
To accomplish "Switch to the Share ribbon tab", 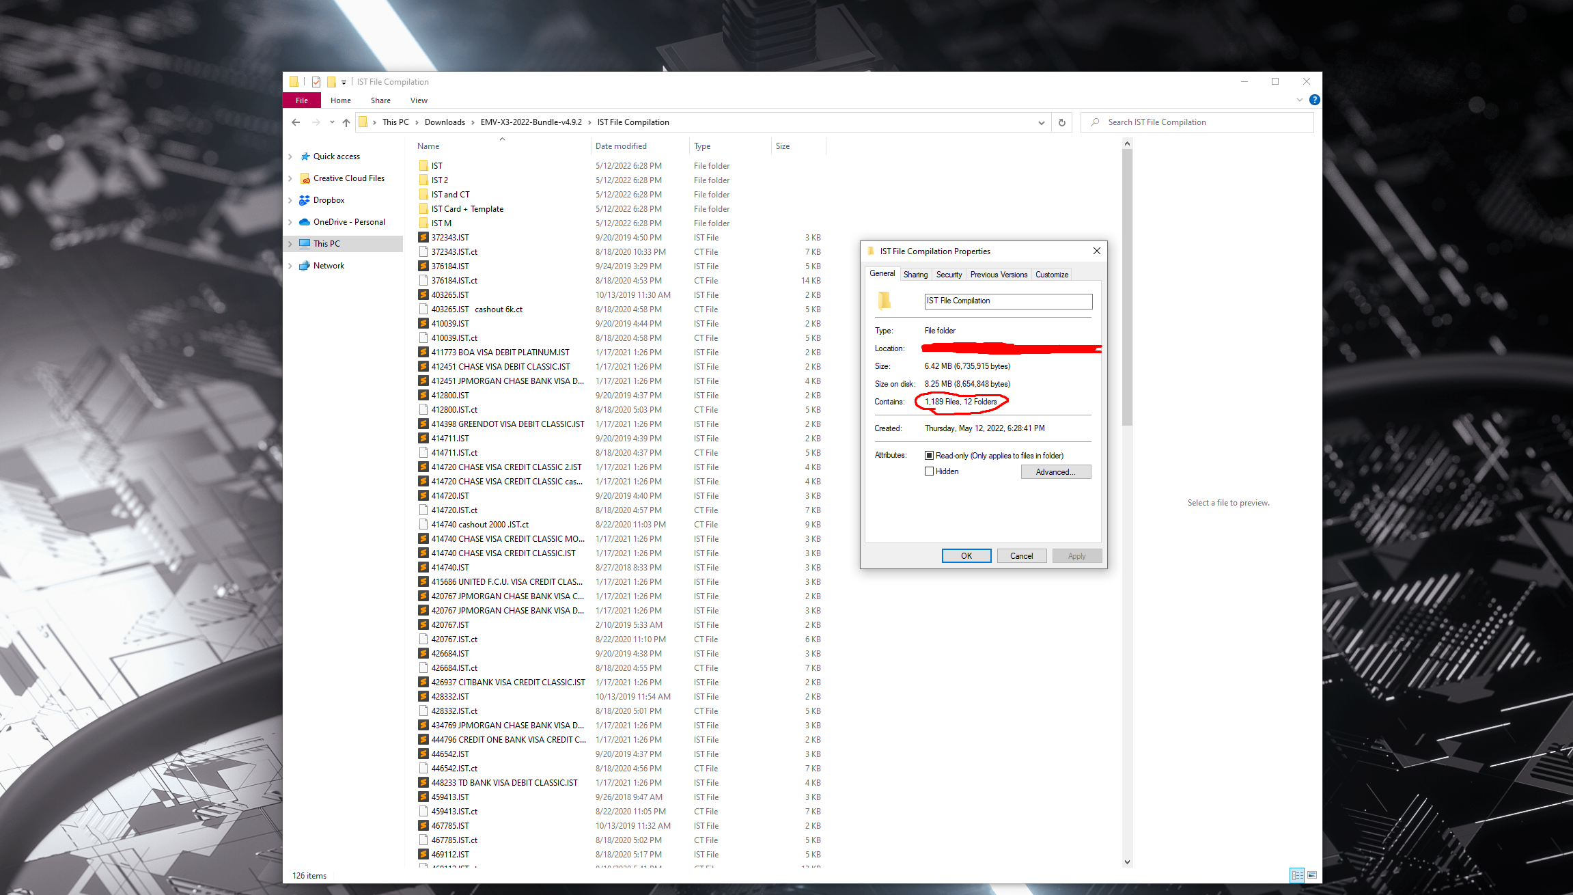I will (380, 100).
